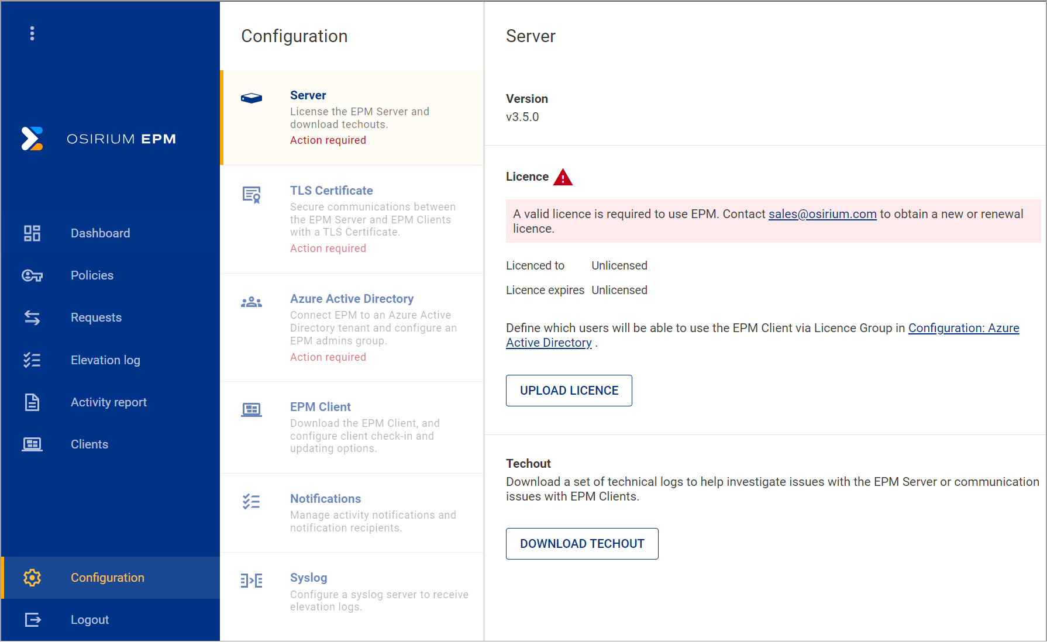Open the Requests page
Image resolution: width=1047 pixels, height=642 pixels.
point(111,317)
